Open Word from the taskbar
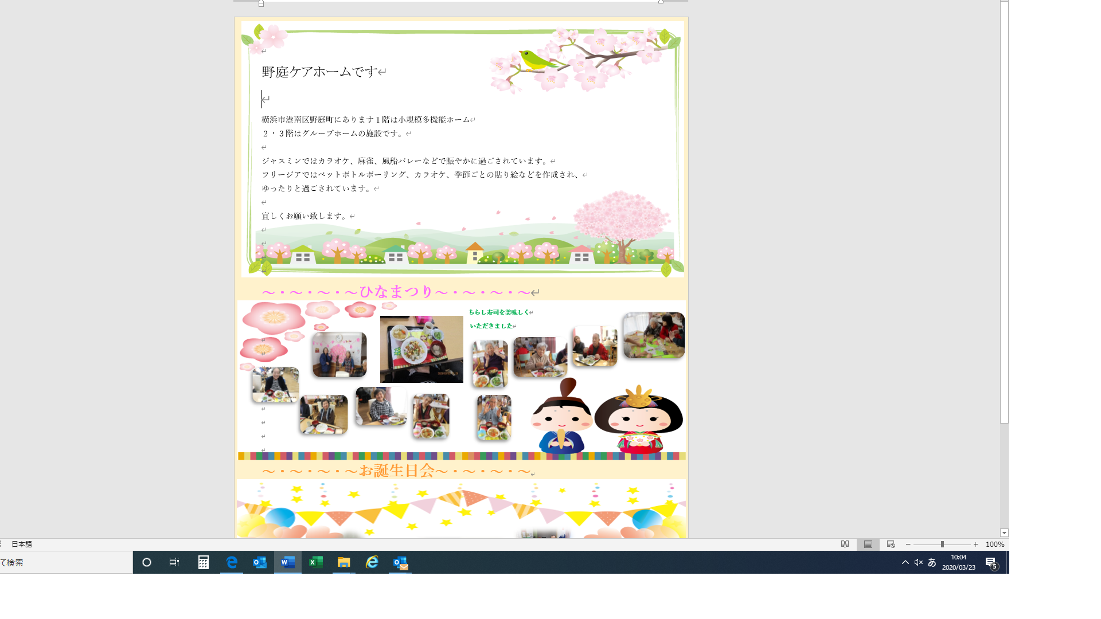1101x619 pixels. [x=287, y=562]
